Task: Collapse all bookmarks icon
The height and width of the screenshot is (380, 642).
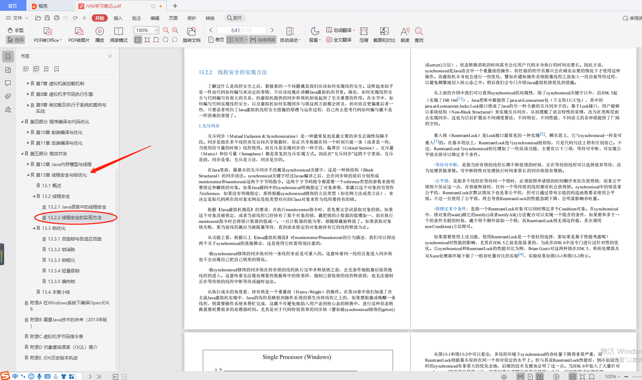Action: click(36, 69)
